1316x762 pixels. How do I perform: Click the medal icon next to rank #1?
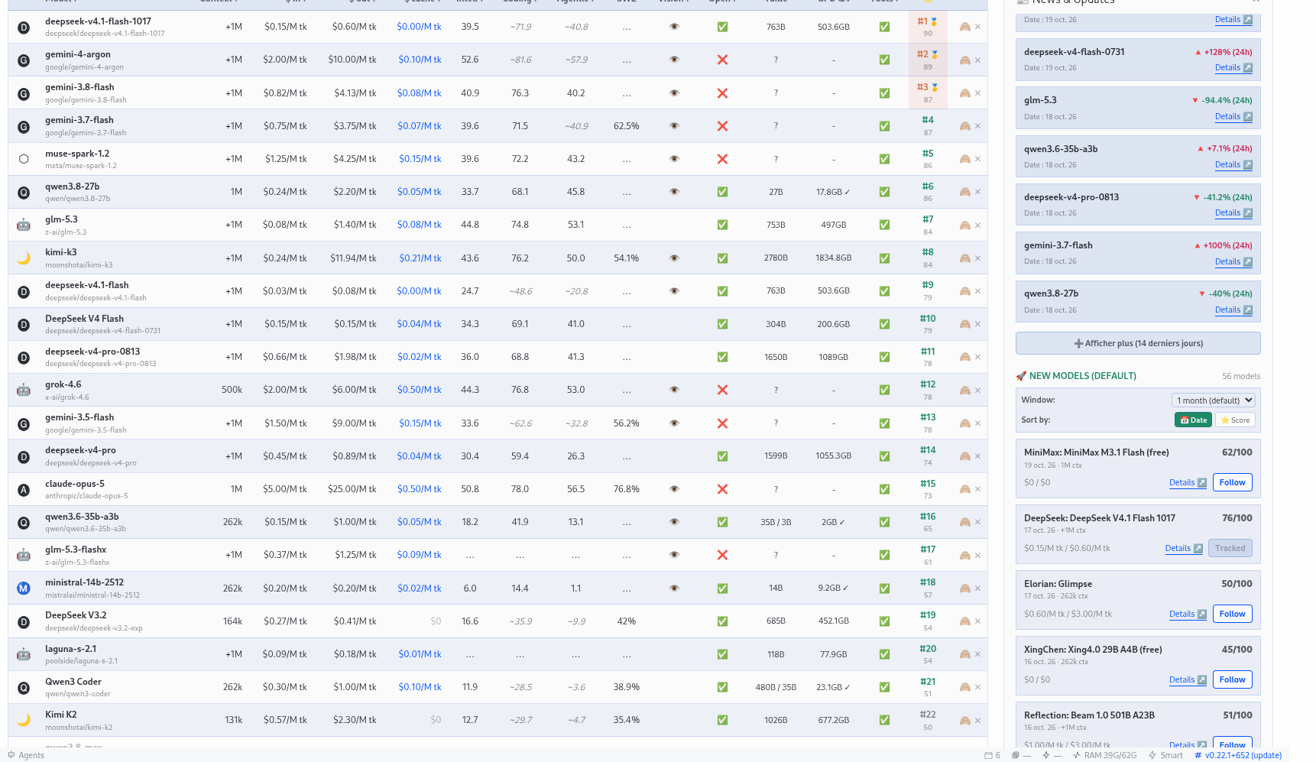[934, 21]
